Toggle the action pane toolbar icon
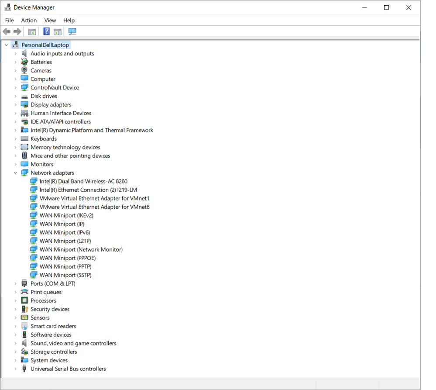Viewport: 436px width, 390px height. click(58, 32)
